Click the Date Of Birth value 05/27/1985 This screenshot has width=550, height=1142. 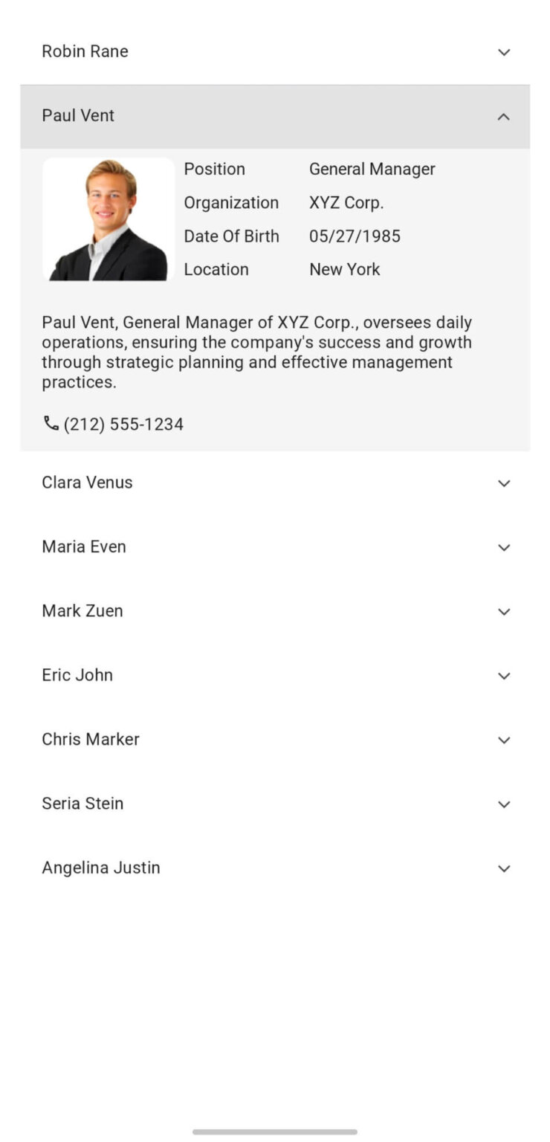(x=355, y=236)
